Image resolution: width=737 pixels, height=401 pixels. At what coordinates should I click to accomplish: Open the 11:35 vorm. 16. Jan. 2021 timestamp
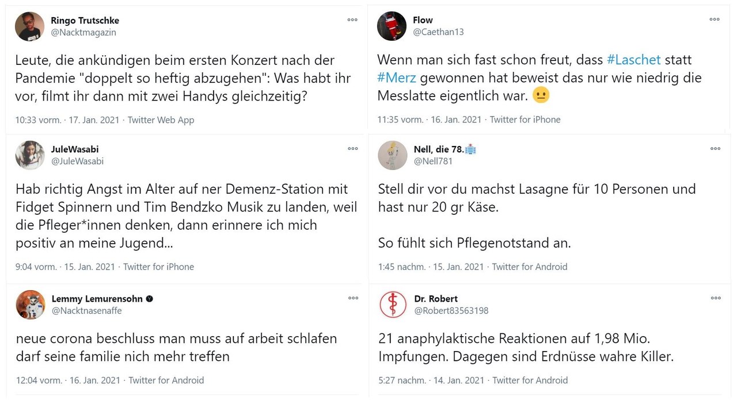tap(430, 119)
